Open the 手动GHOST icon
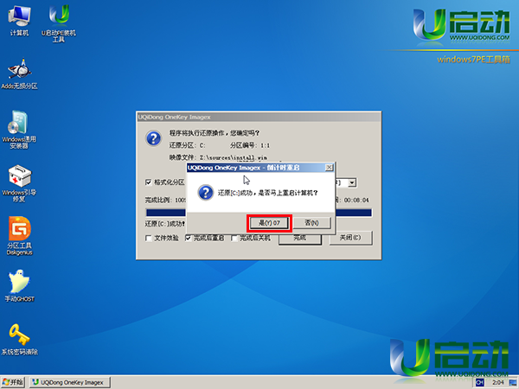 20,286
